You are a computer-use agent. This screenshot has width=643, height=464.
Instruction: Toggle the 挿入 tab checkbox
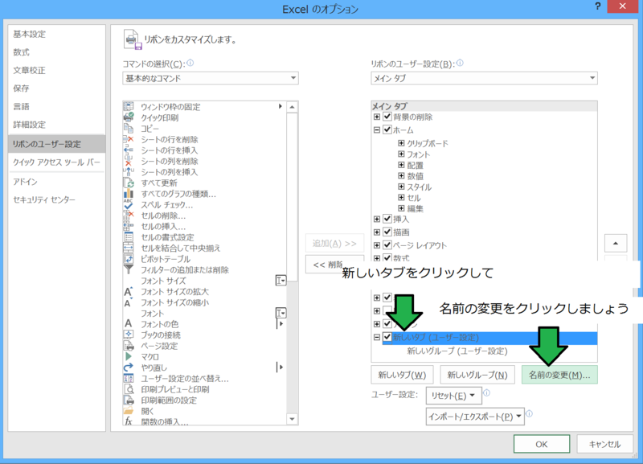tap(387, 219)
